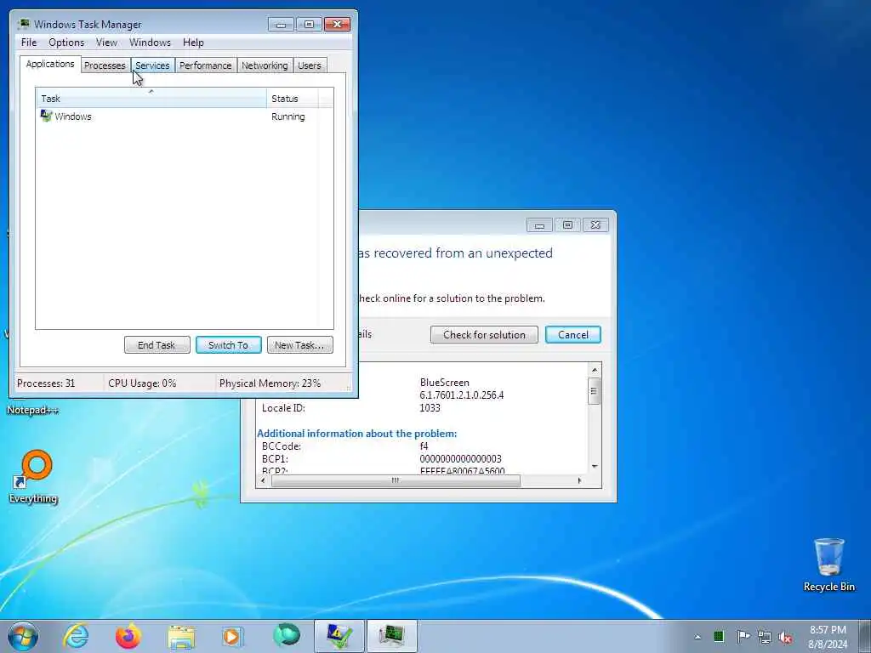Click horizontal scrollbar right arrow in details
The height and width of the screenshot is (653, 871).
579,481
